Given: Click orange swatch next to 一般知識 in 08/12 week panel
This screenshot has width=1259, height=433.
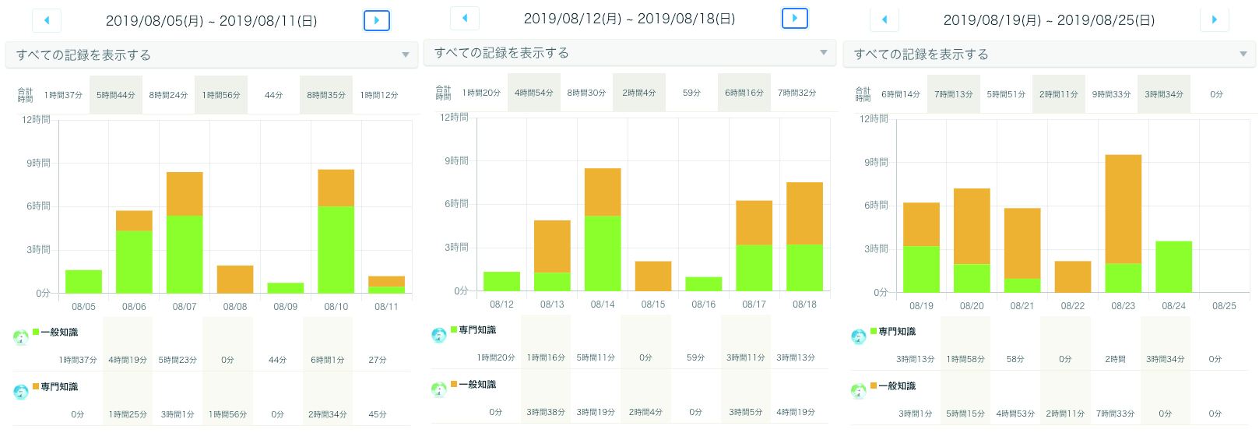Looking at the screenshot, I should pos(454,384).
